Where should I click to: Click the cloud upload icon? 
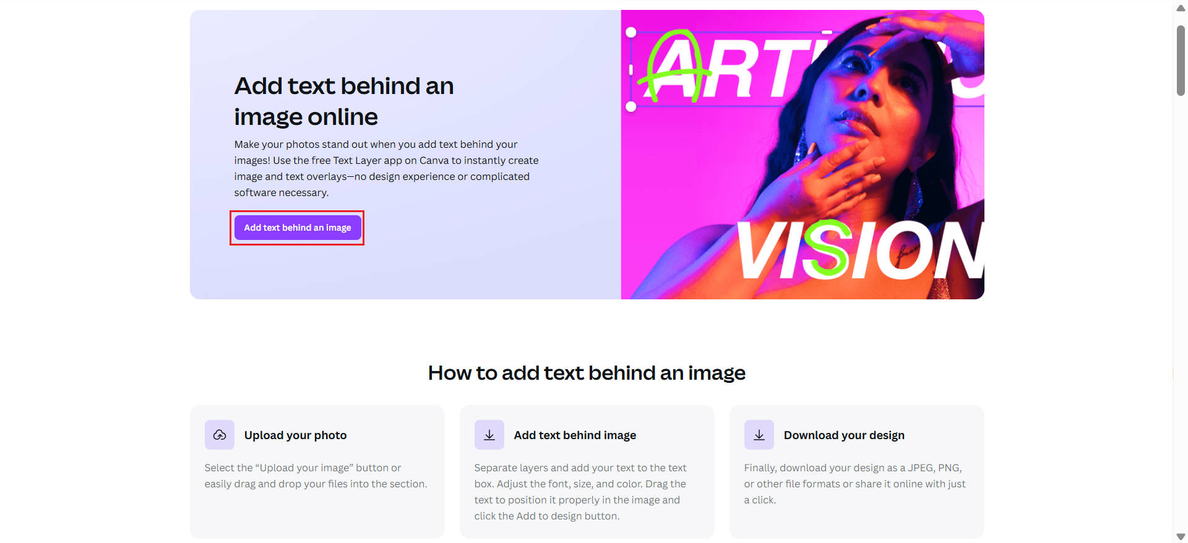click(220, 435)
